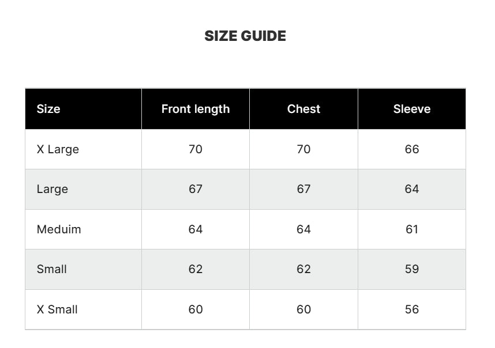Select the Meduim row label
Image resolution: width=495 pixels, height=348 pixels.
[59, 229]
